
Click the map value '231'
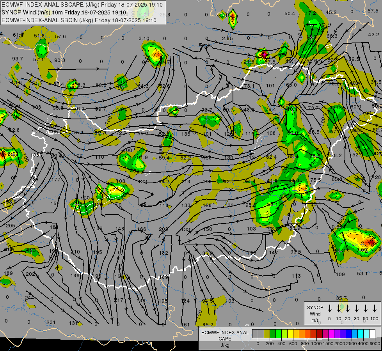click(x=51, y=322)
